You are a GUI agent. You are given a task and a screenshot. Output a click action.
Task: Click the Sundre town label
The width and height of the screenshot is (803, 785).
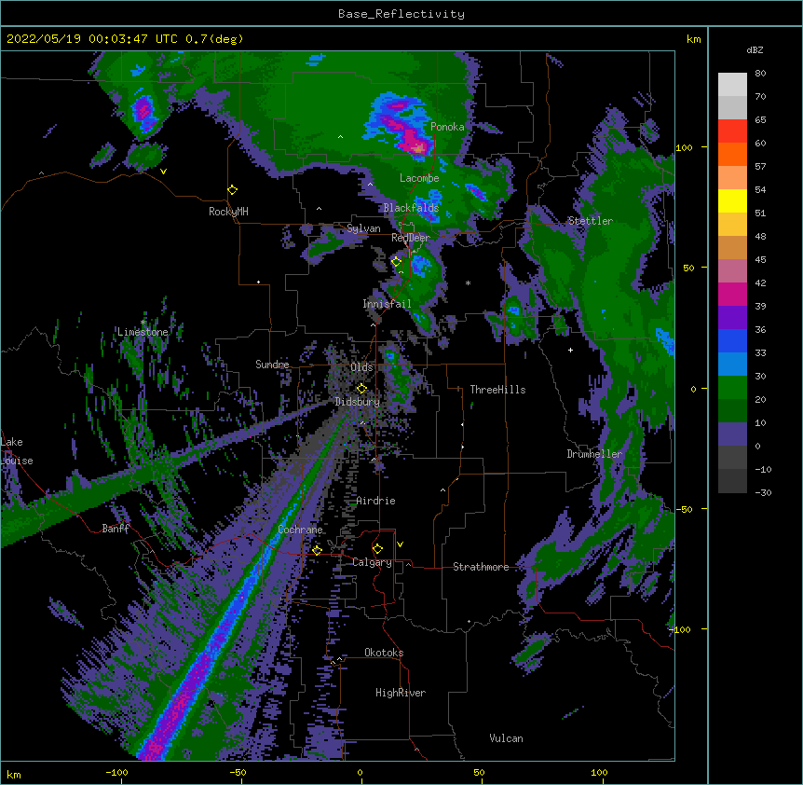click(x=272, y=365)
